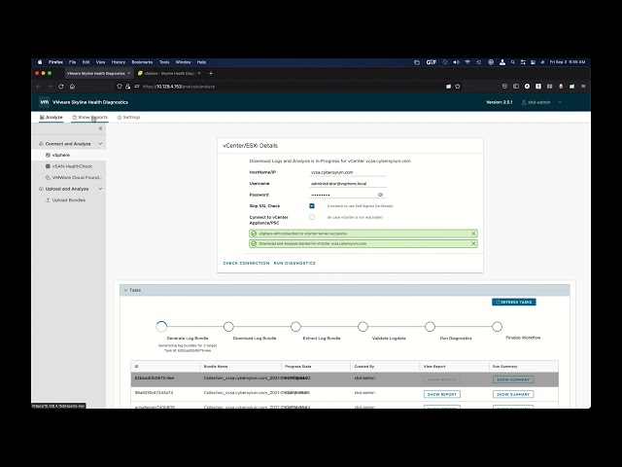Open the History menu
622x467 pixels.
(119, 62)
